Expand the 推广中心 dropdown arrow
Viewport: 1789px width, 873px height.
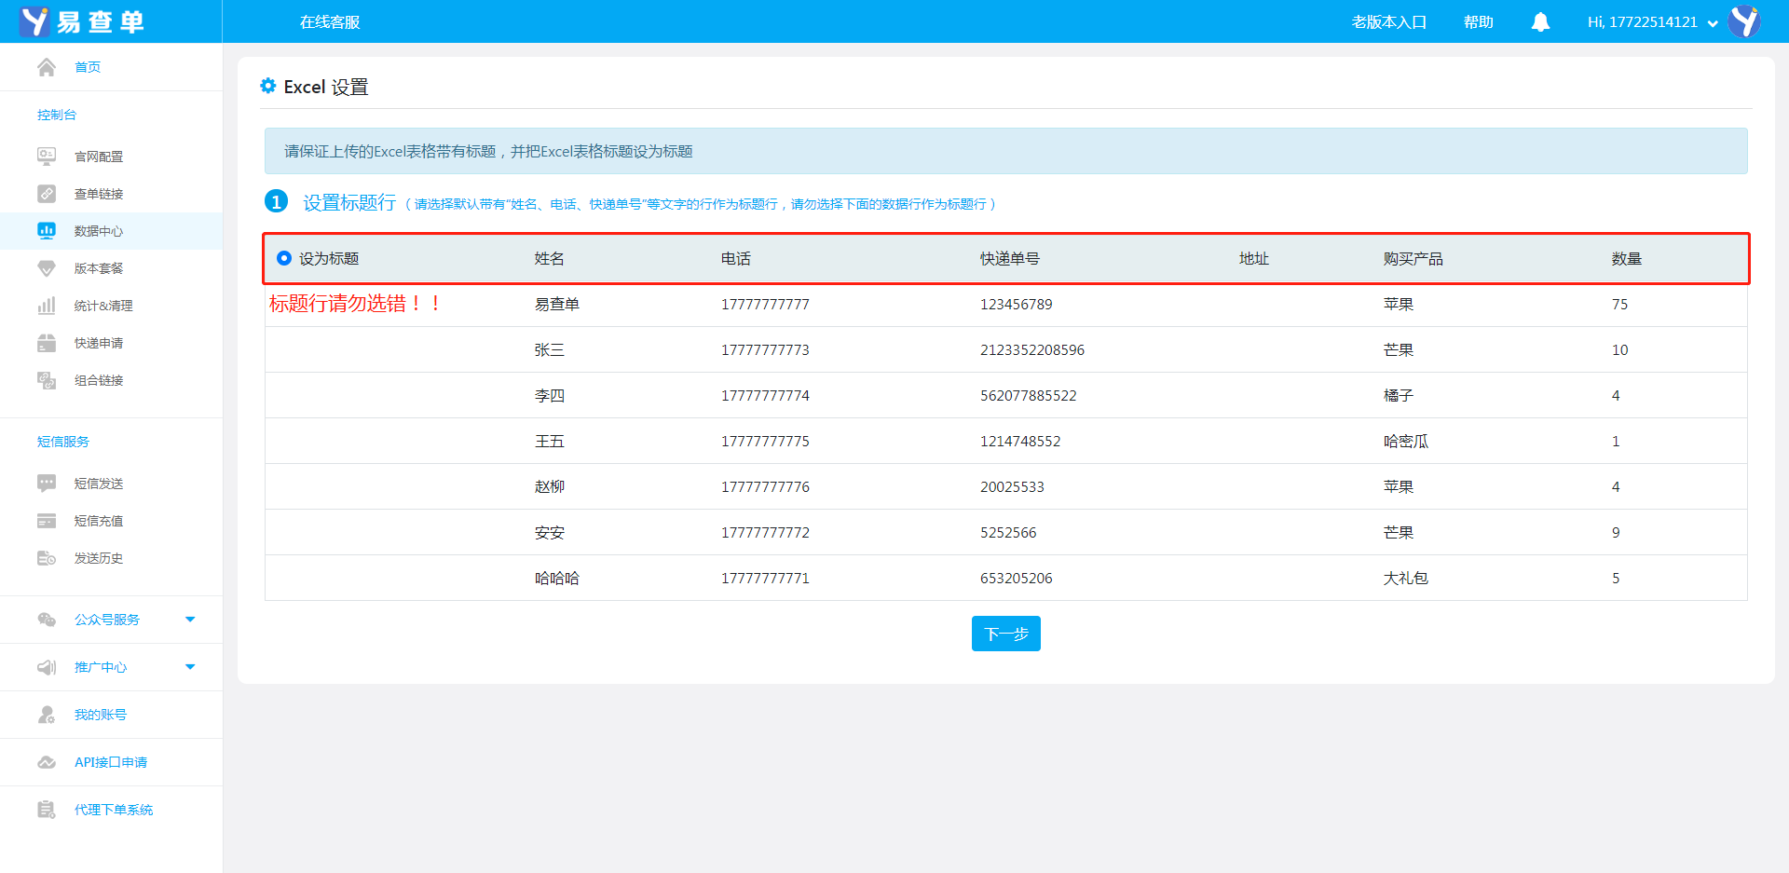190,667
